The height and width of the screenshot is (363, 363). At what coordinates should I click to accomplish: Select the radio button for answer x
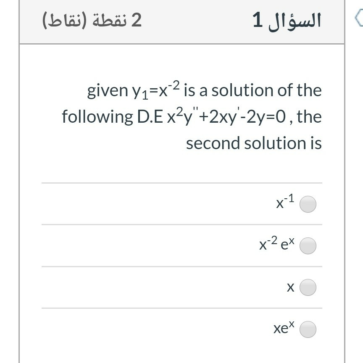308,287
